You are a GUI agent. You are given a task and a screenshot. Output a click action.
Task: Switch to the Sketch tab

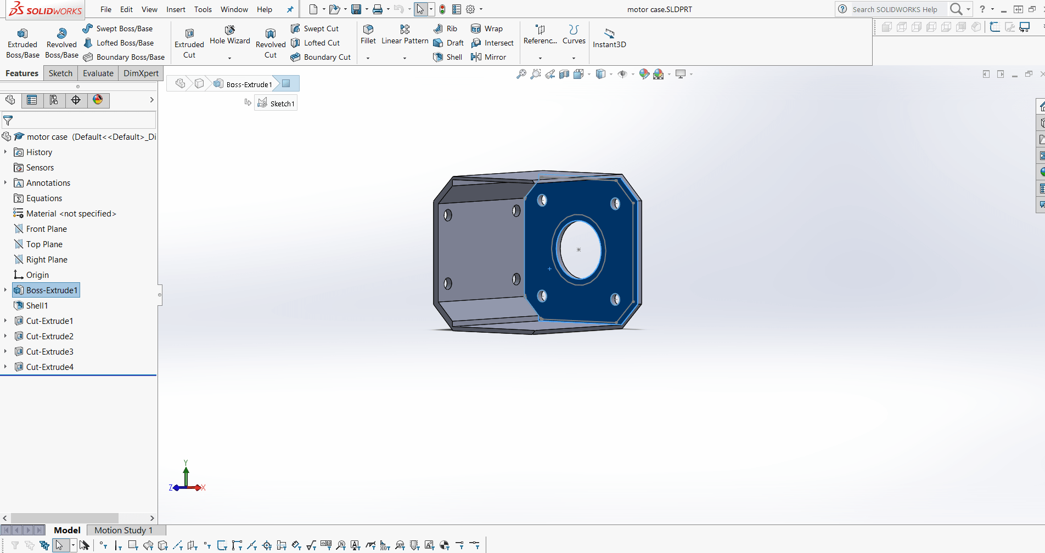click(60, 73)
